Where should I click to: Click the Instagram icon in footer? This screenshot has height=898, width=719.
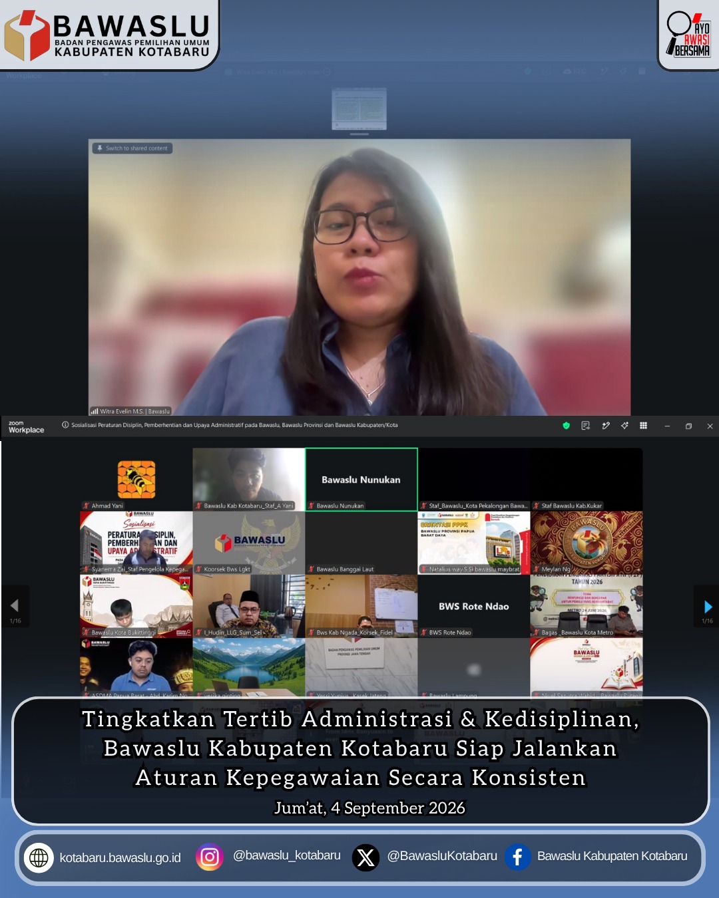tap(210, 857)
